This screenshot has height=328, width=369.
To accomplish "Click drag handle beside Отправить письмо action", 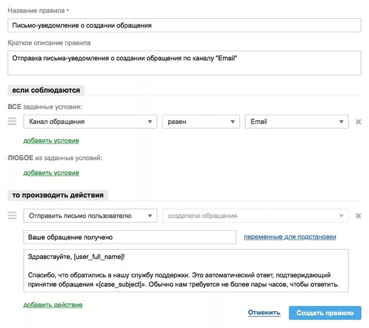I will tap(12, 215).
